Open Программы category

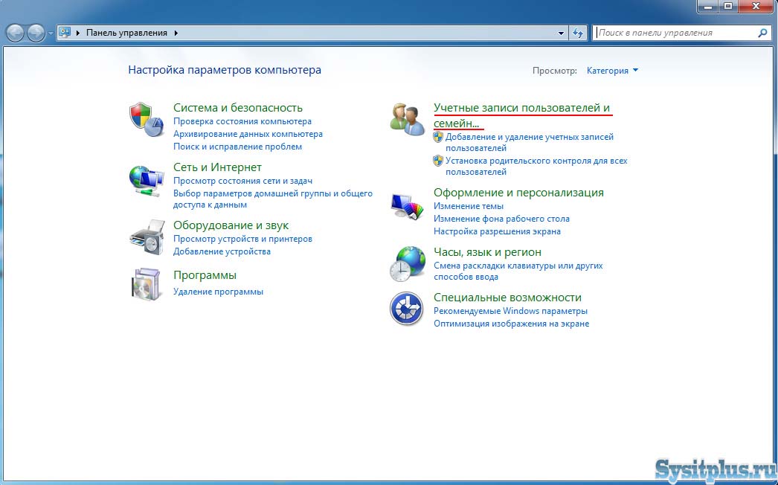pos(205,275)
